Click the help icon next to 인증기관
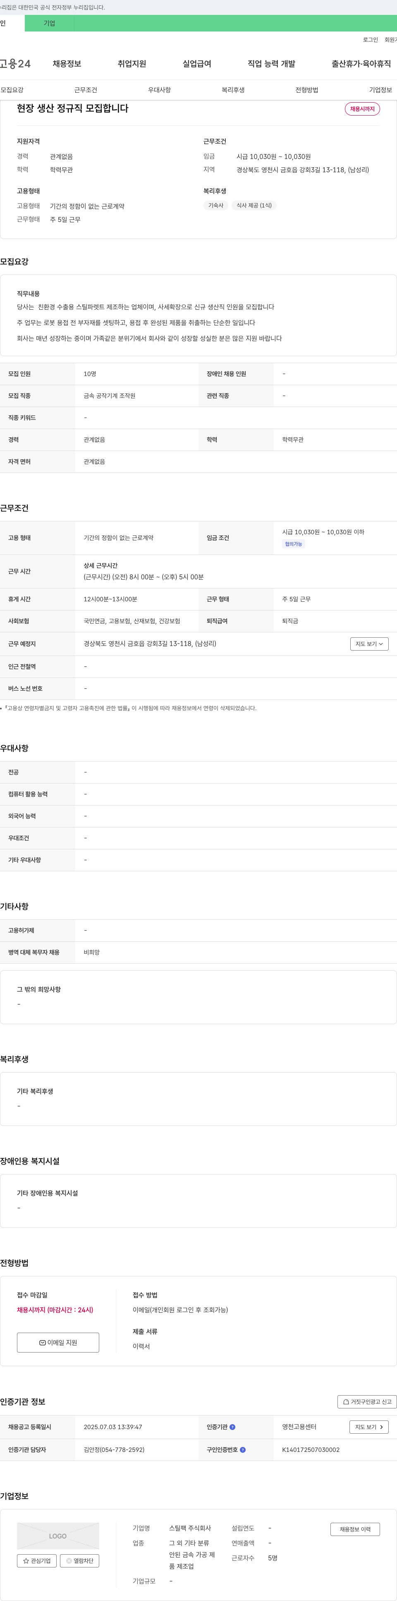397x1601 pixels. click(x=232, y=1427)
